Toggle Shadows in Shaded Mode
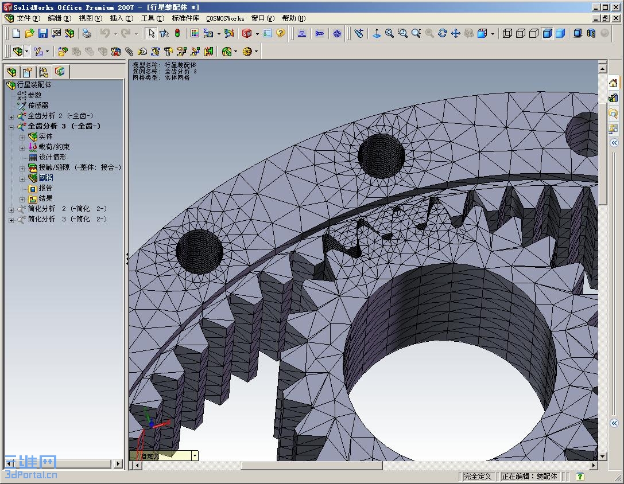 click(579, 34)
